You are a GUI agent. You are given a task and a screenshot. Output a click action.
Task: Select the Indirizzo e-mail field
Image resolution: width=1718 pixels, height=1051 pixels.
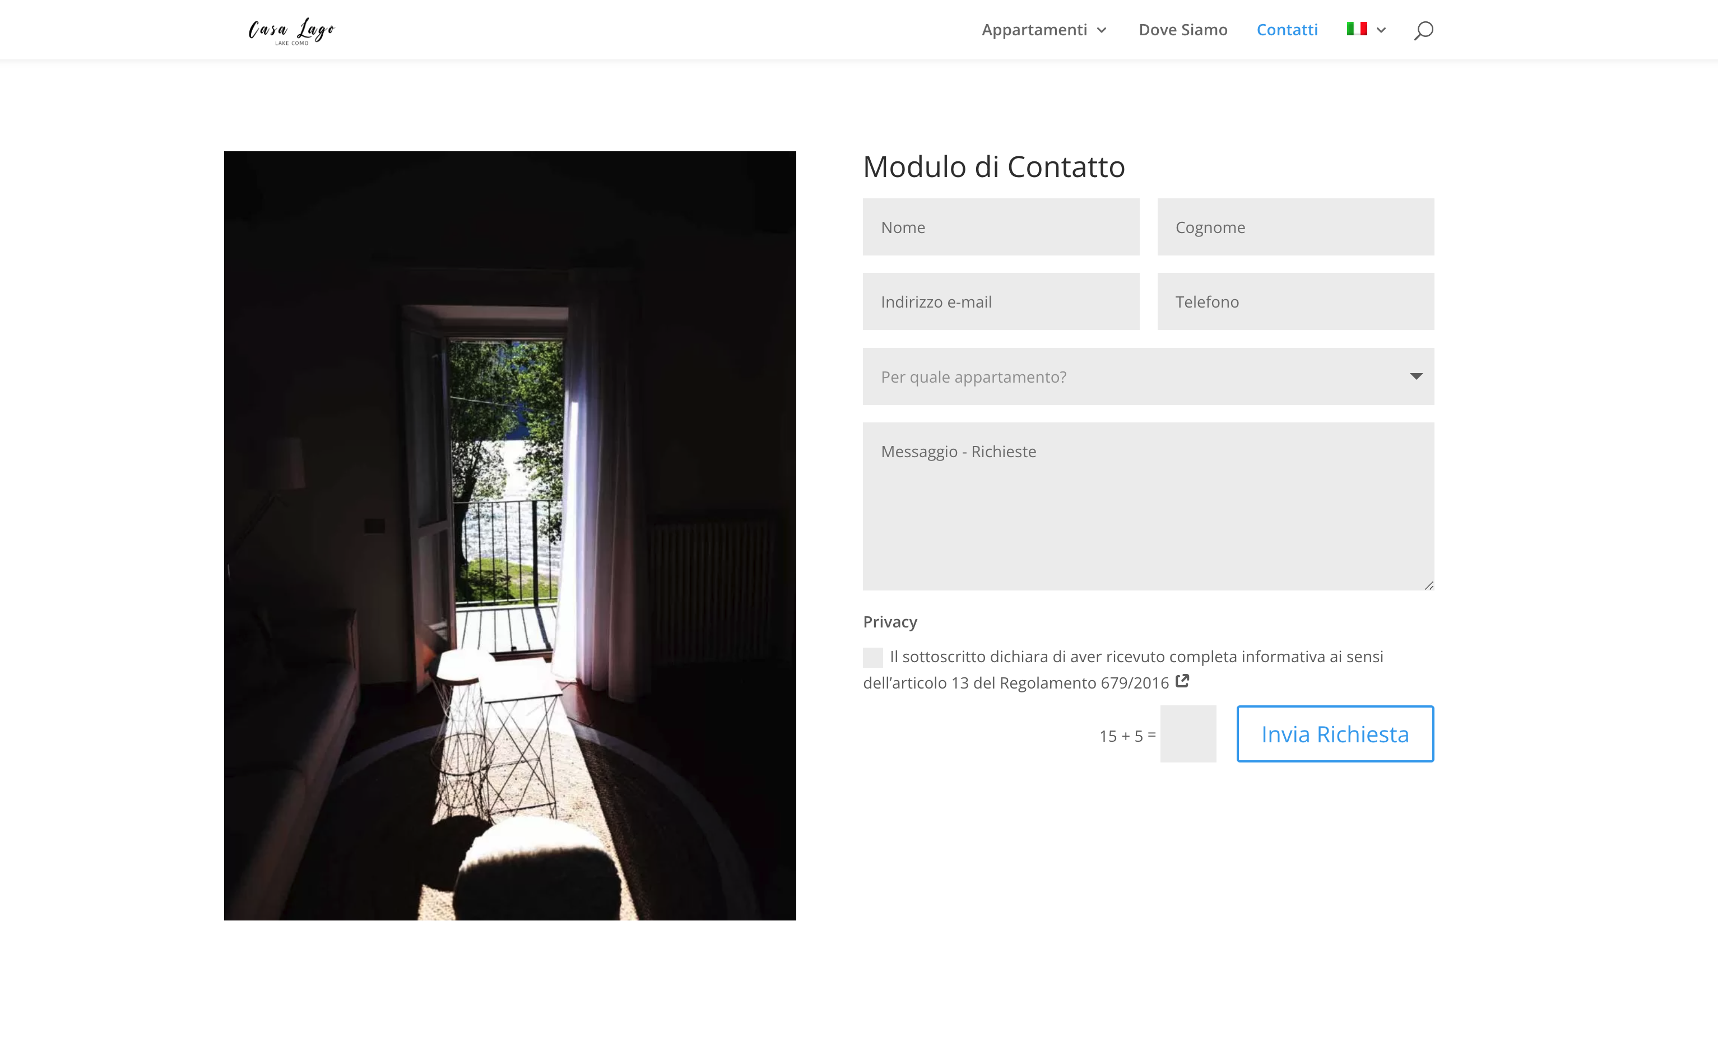pos(1001,302)
